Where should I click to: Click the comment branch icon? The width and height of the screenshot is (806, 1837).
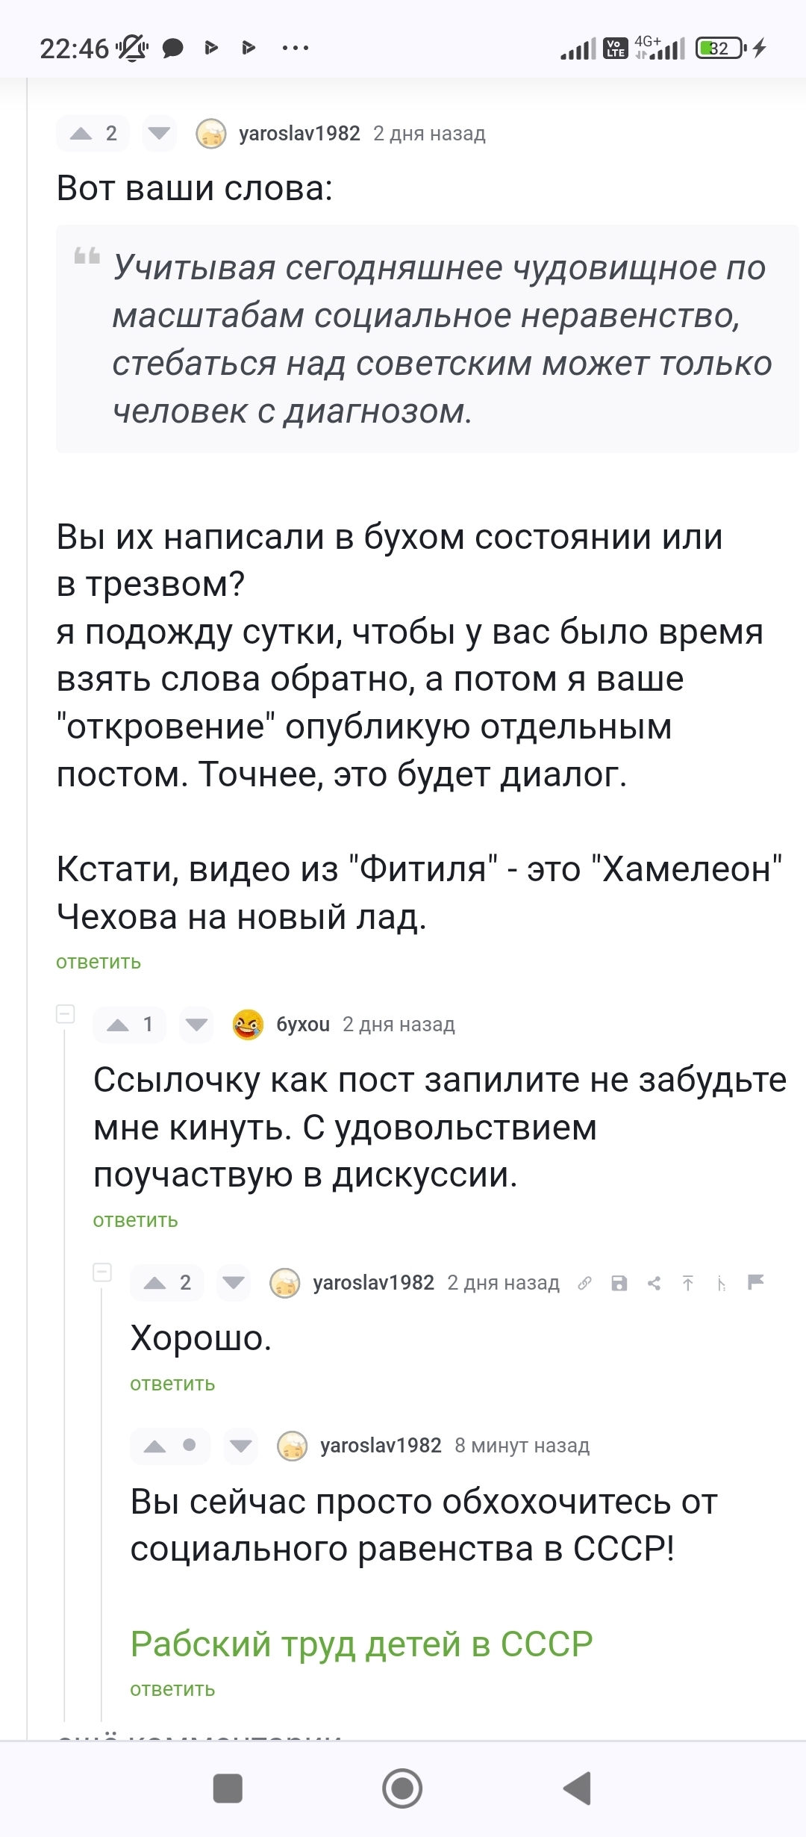[722, 1283]
